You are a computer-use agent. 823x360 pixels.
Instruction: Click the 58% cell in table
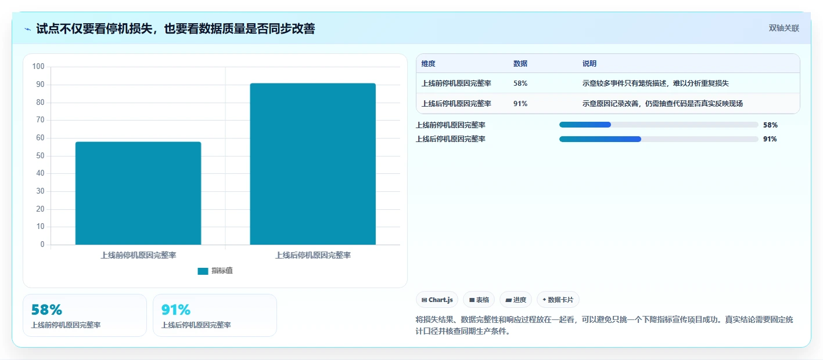pyautogui.click(x=520, y=83)
